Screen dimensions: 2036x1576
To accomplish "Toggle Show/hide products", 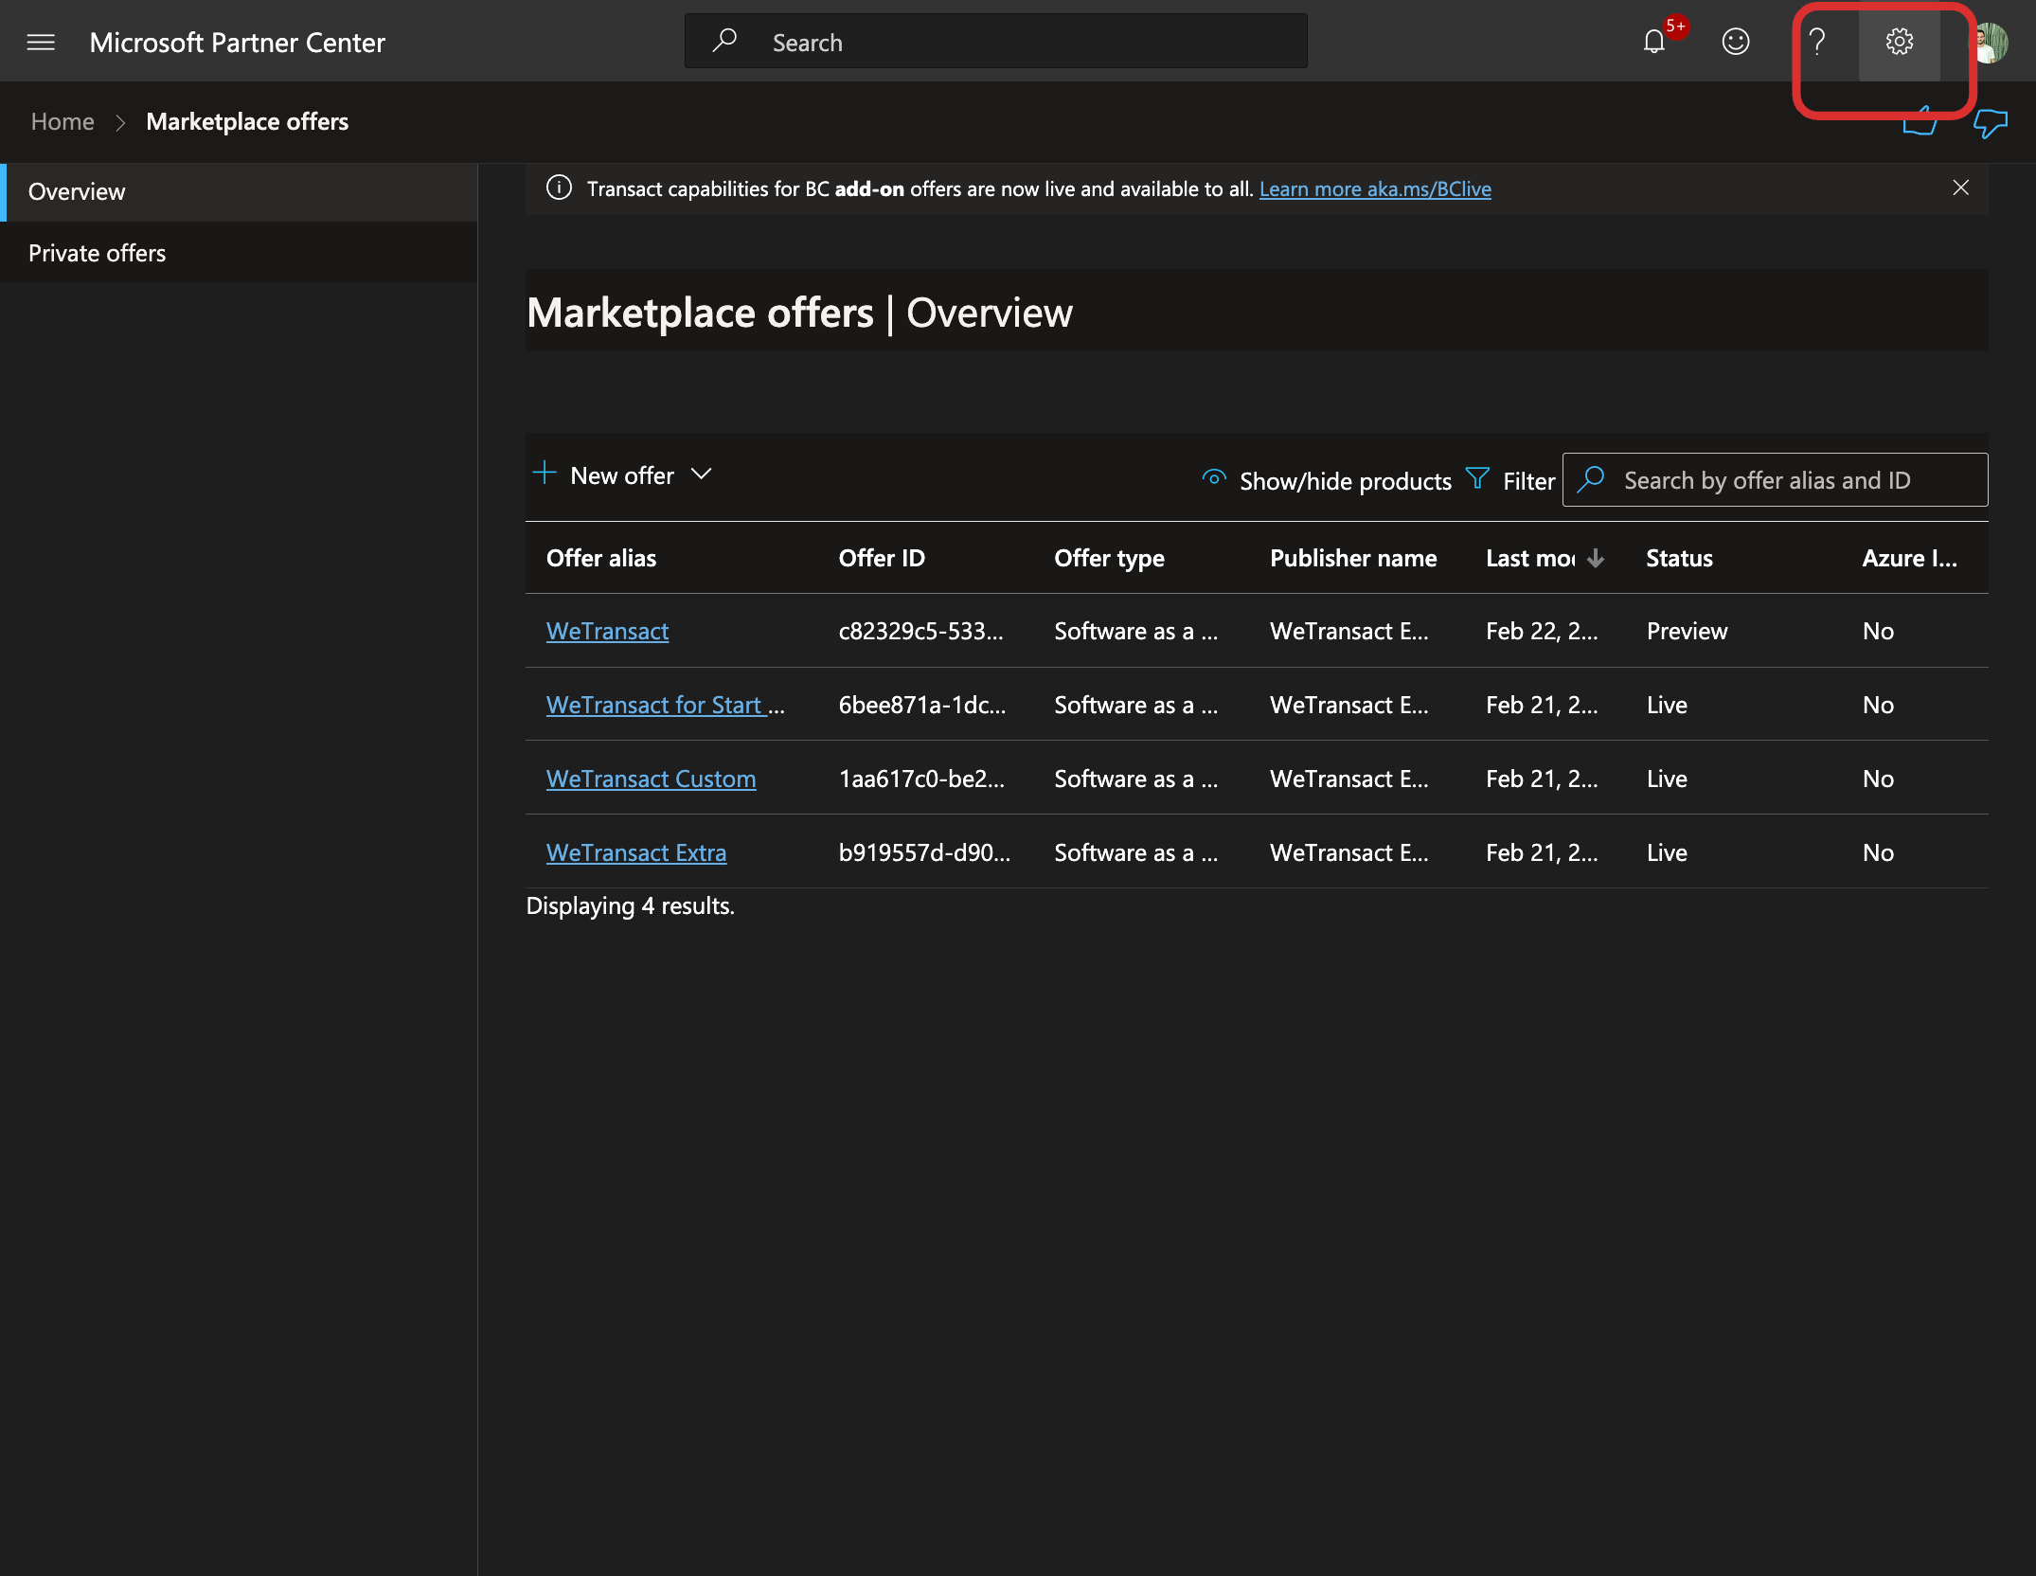I will 1325,480.
